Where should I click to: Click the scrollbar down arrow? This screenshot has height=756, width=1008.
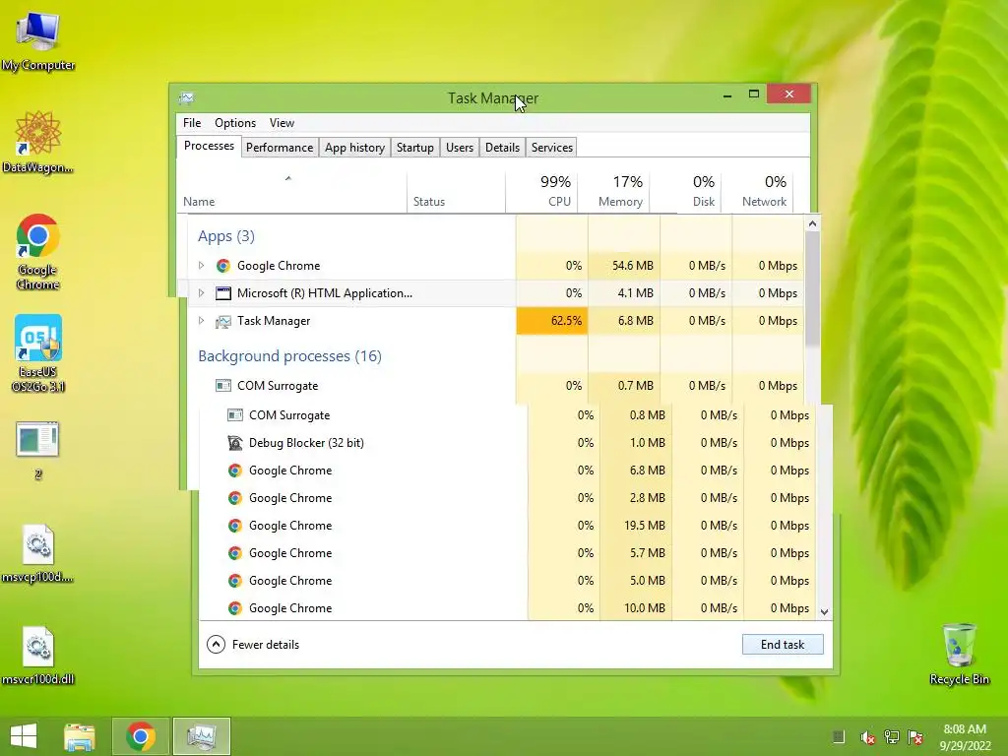tap(825, 612)
